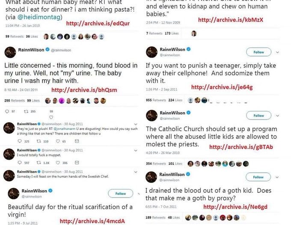This screenshot has height=225, width=291.
Task: Like the tweet showing 65 likes
Action: (x=58, y=141)
